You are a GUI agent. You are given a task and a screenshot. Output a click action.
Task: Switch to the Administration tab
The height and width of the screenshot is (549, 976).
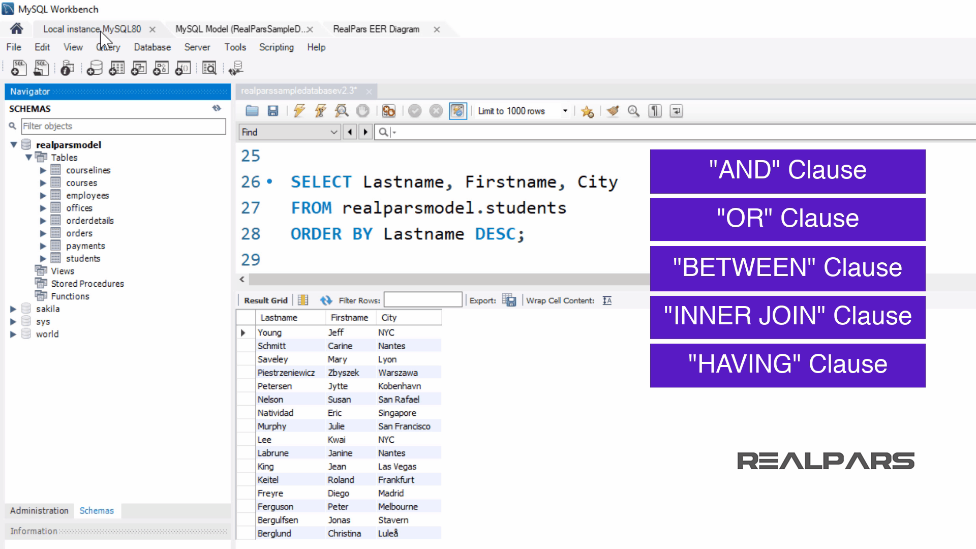coord(39,510)
